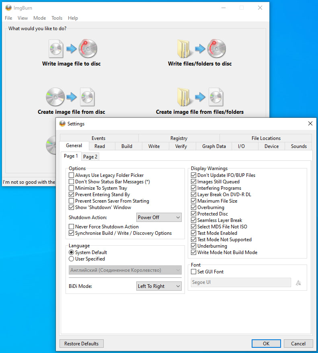Click Restore Defaults button
318x353 pixels.
(82, 343)
